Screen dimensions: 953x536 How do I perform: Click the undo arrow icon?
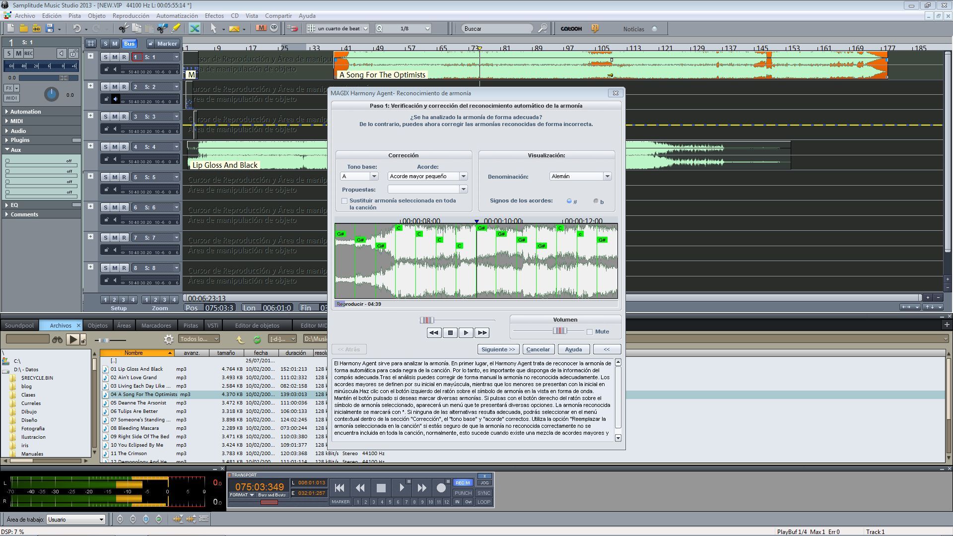76,28
